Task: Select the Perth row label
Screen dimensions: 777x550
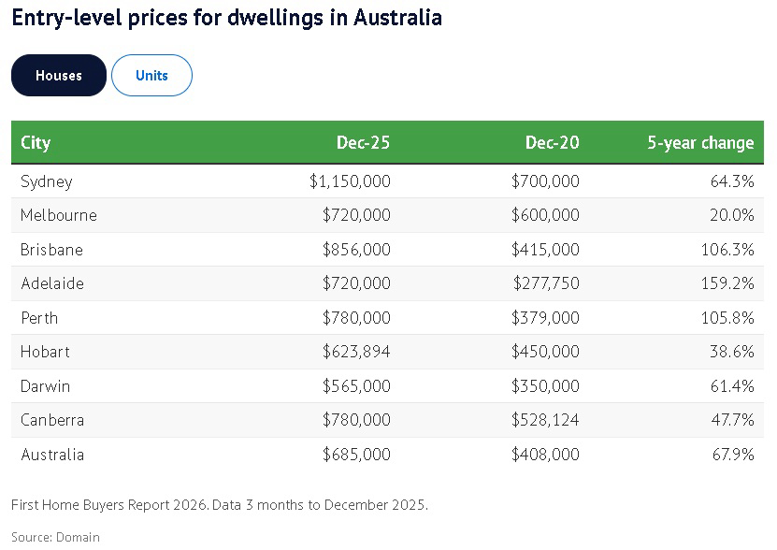Action: click(39, 318)
